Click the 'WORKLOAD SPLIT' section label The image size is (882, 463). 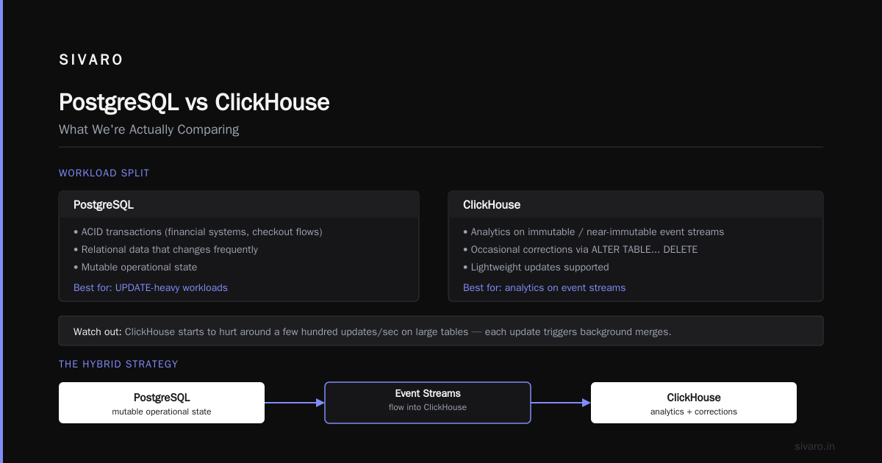pyautogui.click(x=104, y=173)
